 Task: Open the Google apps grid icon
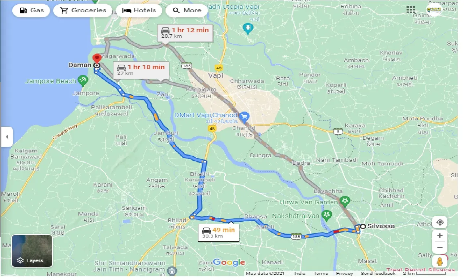(x=411, y=9)
